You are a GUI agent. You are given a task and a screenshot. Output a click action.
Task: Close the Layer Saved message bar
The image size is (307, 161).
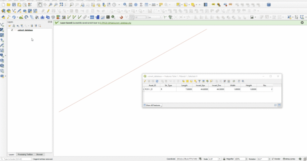pyautogui.click(x=302, y=23)
